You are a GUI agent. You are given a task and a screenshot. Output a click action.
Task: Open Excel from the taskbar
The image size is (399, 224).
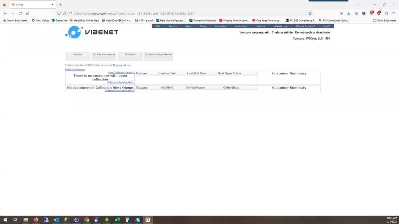tap(117, 220)
